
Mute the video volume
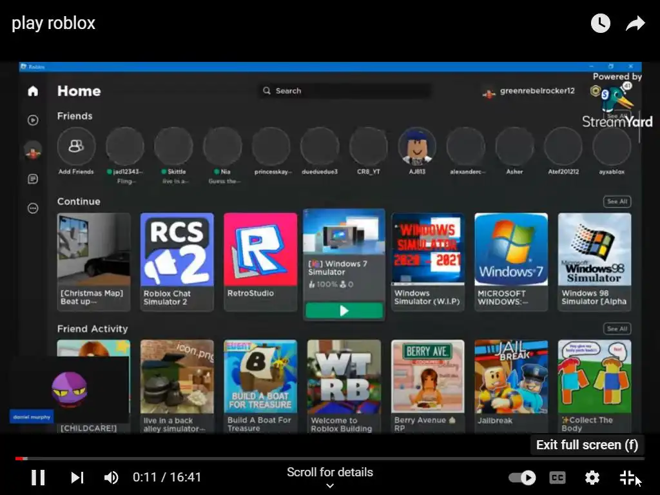pyautogui.click(x=111, y=478)
